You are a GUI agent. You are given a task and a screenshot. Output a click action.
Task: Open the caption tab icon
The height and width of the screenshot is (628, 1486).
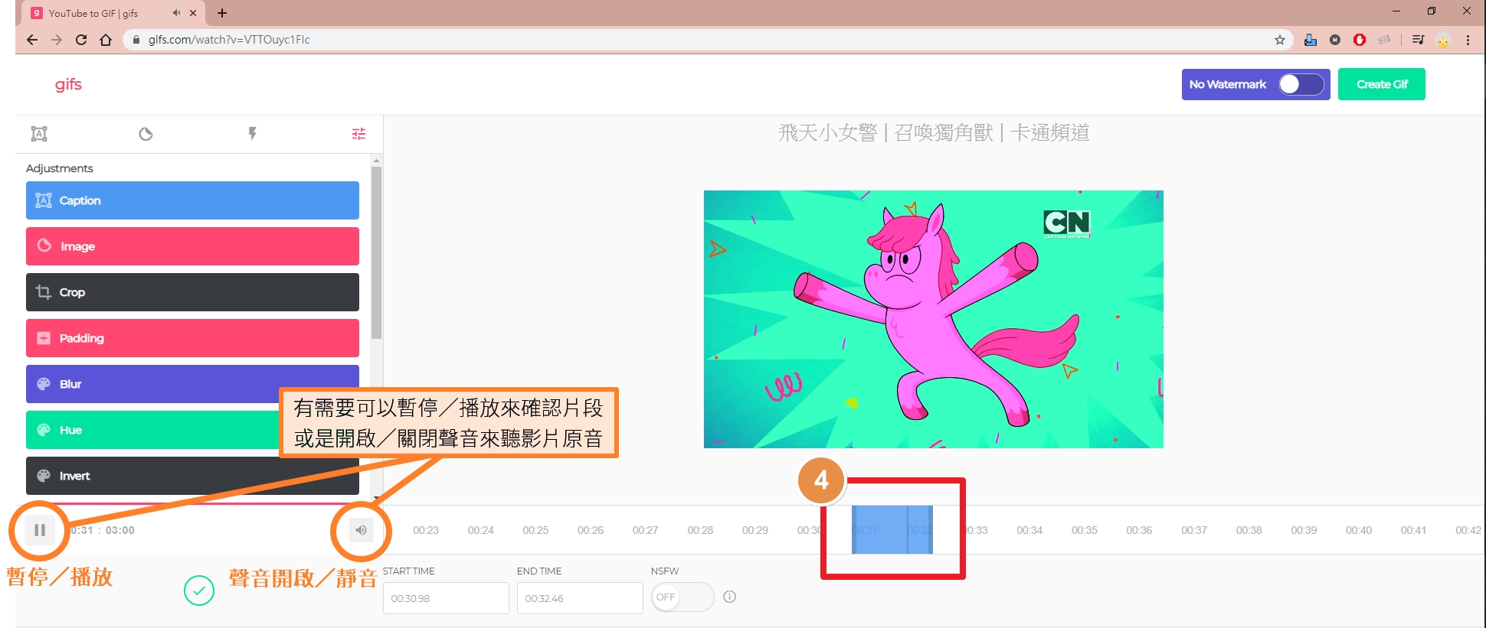point(39,134)
